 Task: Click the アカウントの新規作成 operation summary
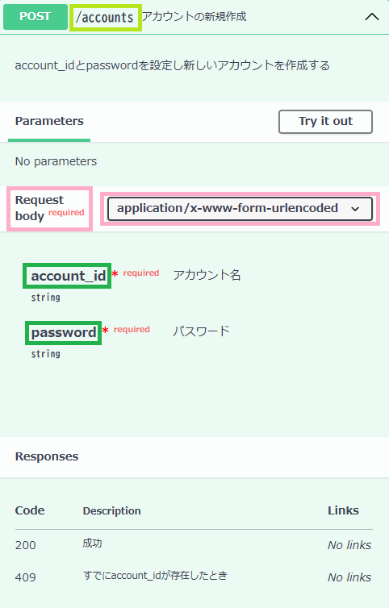(194, 16)
